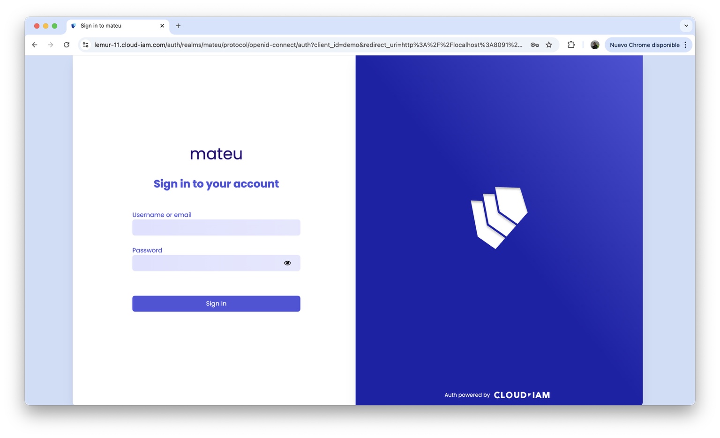Viewport: 720px width, 438px height.
Task: Click the Password input field
Action: (206, 263)
